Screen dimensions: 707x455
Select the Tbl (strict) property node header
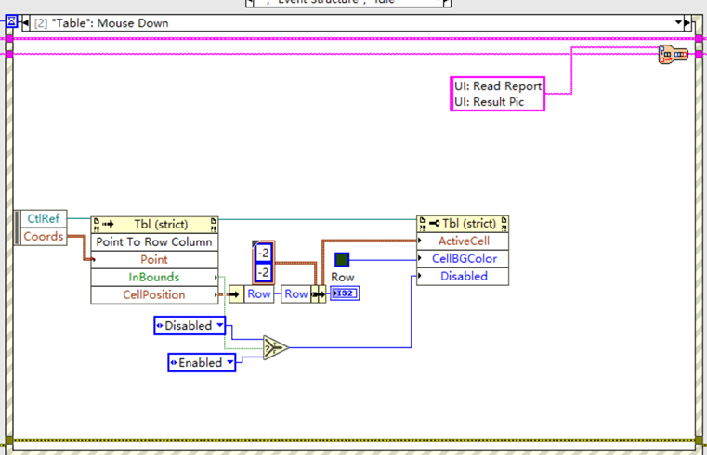463,224
